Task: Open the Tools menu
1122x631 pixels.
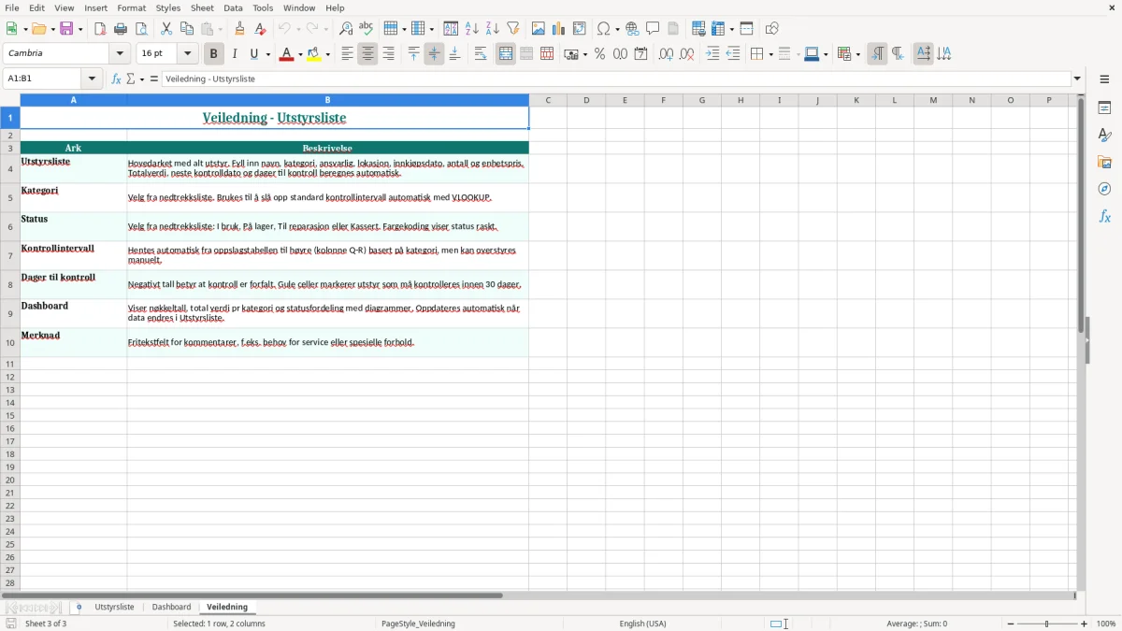Action: [263, 7]
